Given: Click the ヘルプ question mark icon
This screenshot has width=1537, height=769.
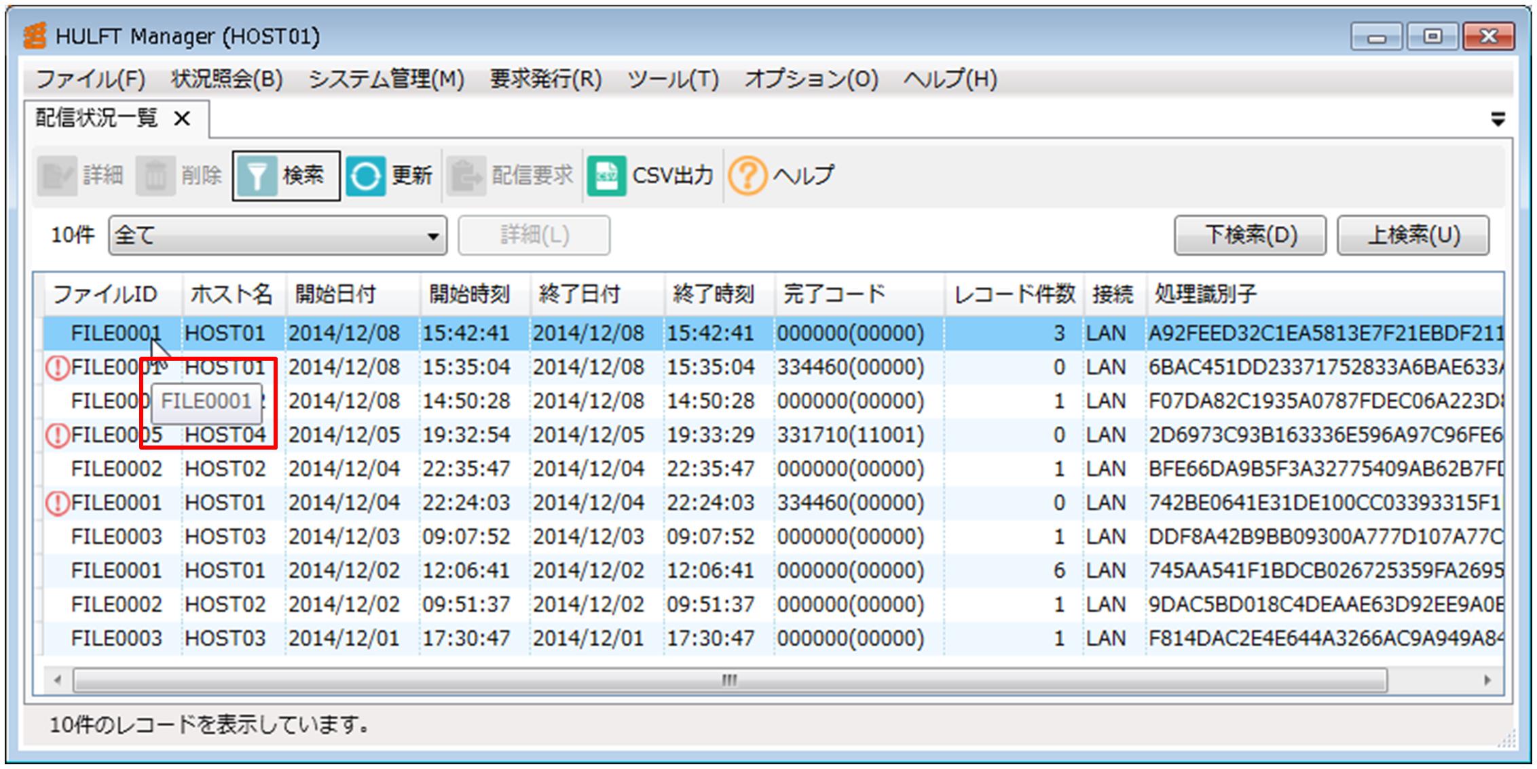Looking at the screenshot, I should pos(747,176).
